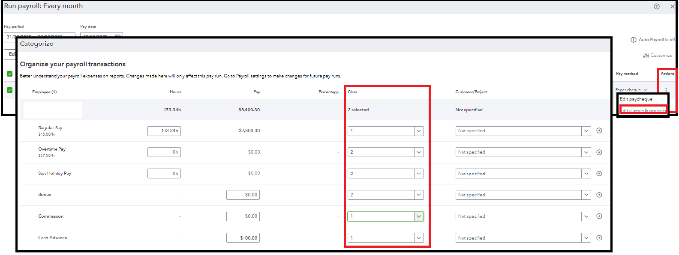Edit the Bonus amount field
This screenshot has width=679, height=255.
(x=243, y=195)
